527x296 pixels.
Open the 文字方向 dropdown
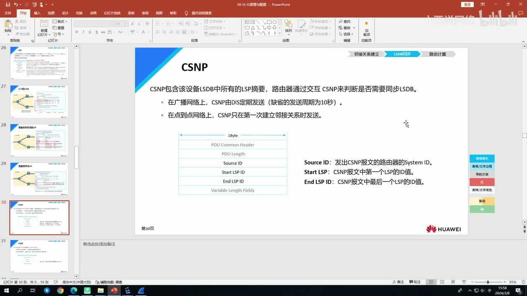(215, 21)
